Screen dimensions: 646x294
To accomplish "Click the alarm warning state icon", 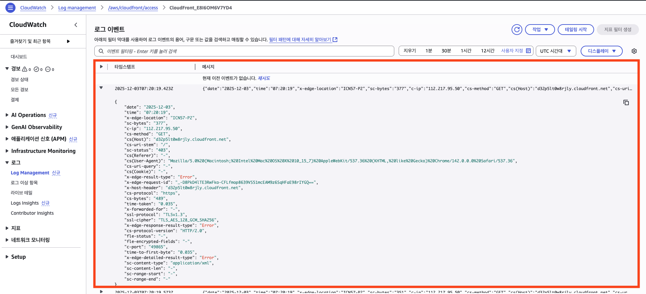I will click(x=25, y=69).
